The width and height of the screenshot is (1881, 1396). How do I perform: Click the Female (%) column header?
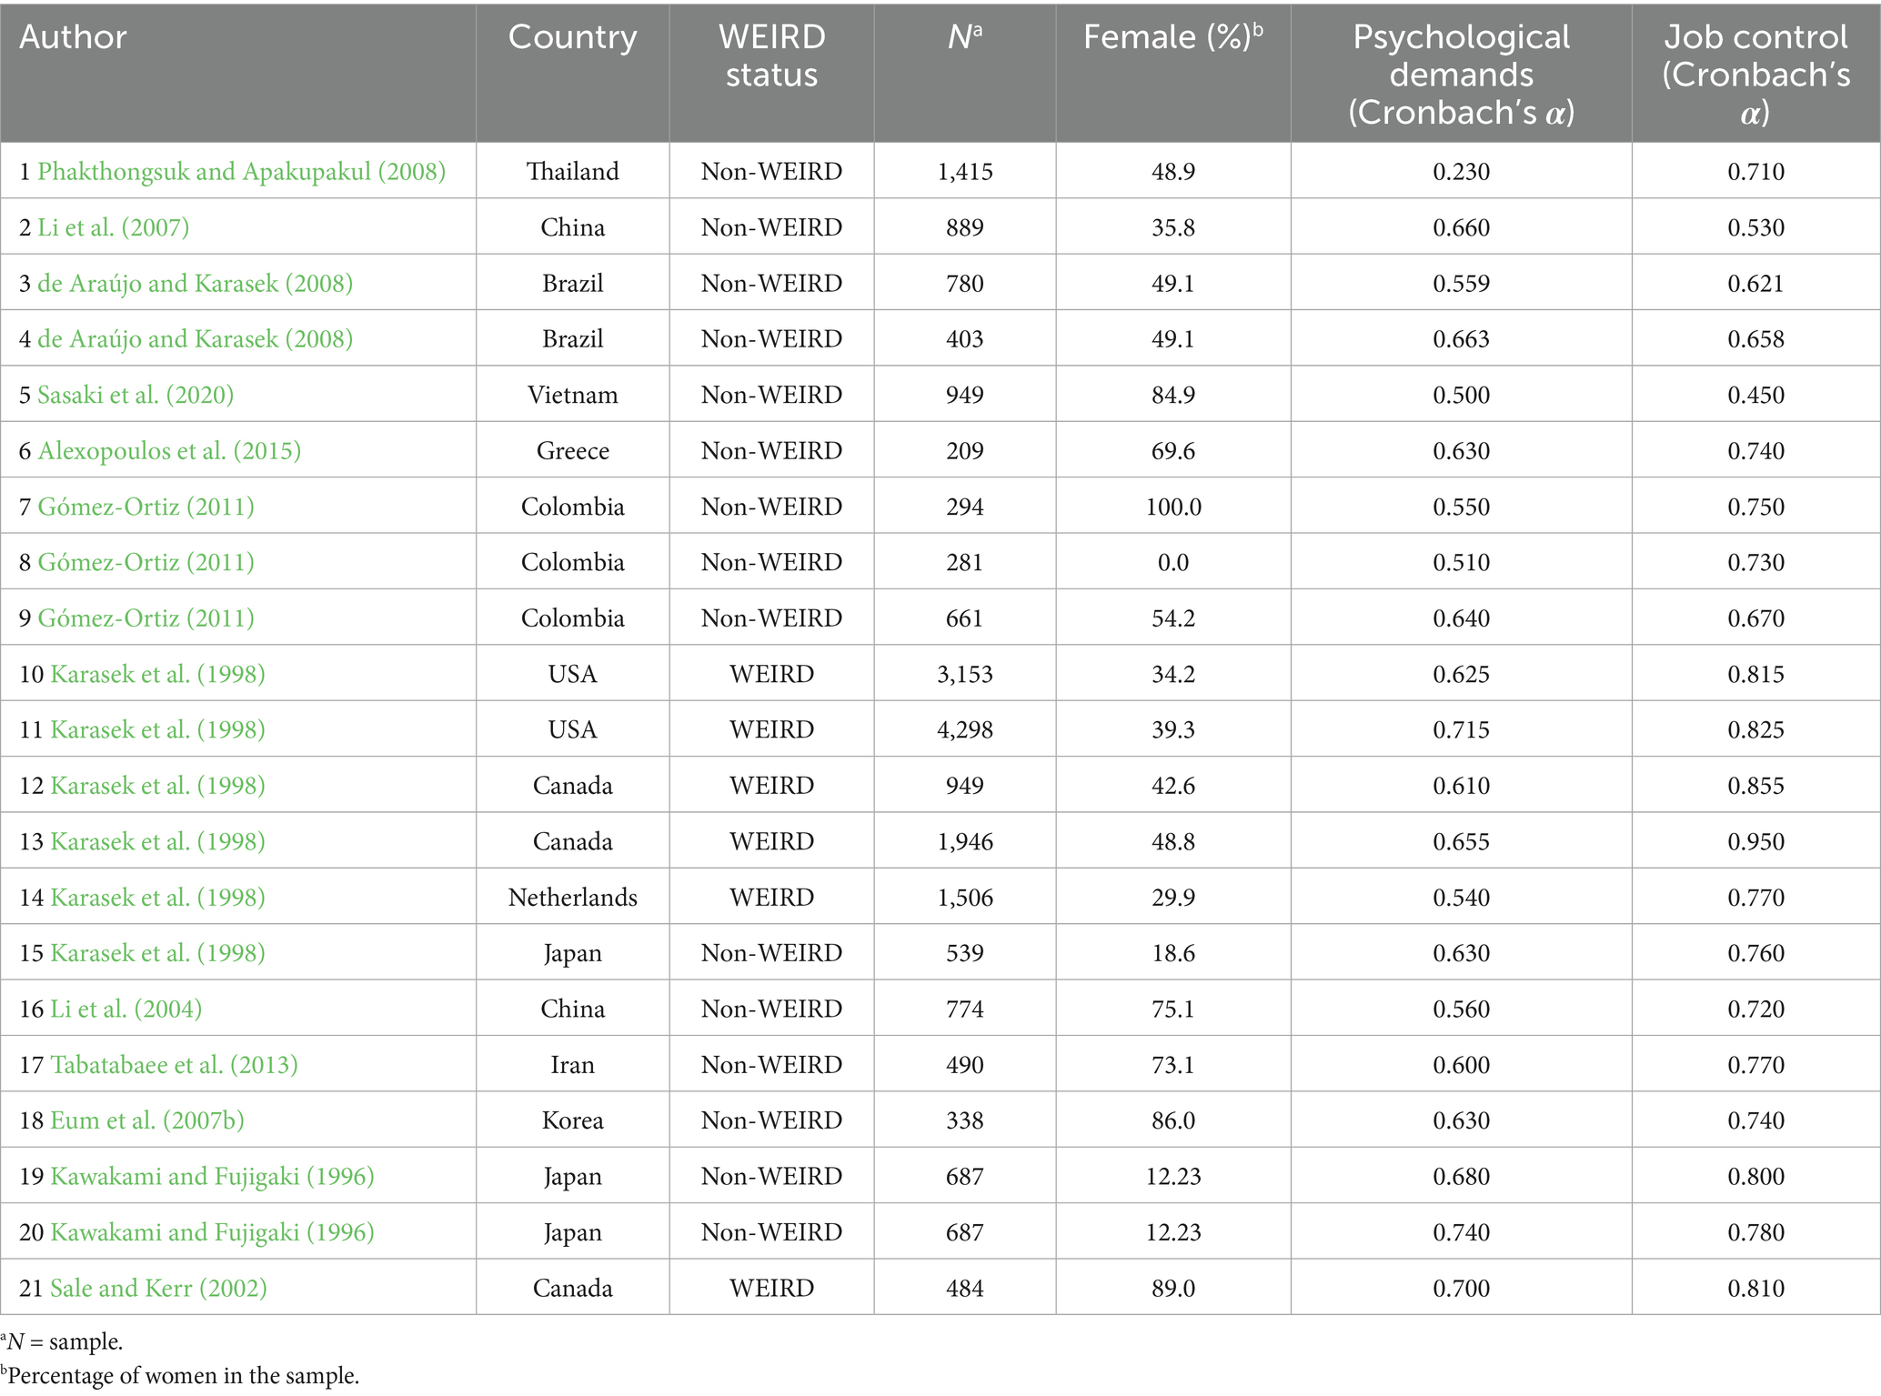[x=1172, y=37]
